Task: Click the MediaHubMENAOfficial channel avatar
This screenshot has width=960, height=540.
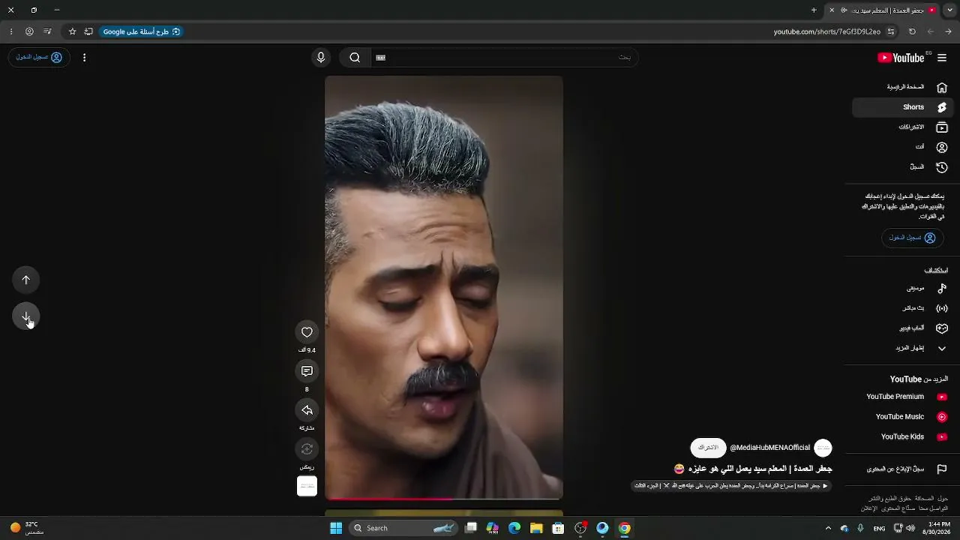Action: pyautogui.click(x=823, y=448)
